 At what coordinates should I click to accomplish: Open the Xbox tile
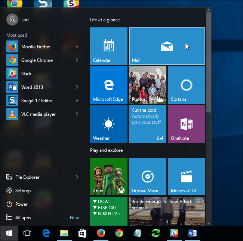[108, 177]
